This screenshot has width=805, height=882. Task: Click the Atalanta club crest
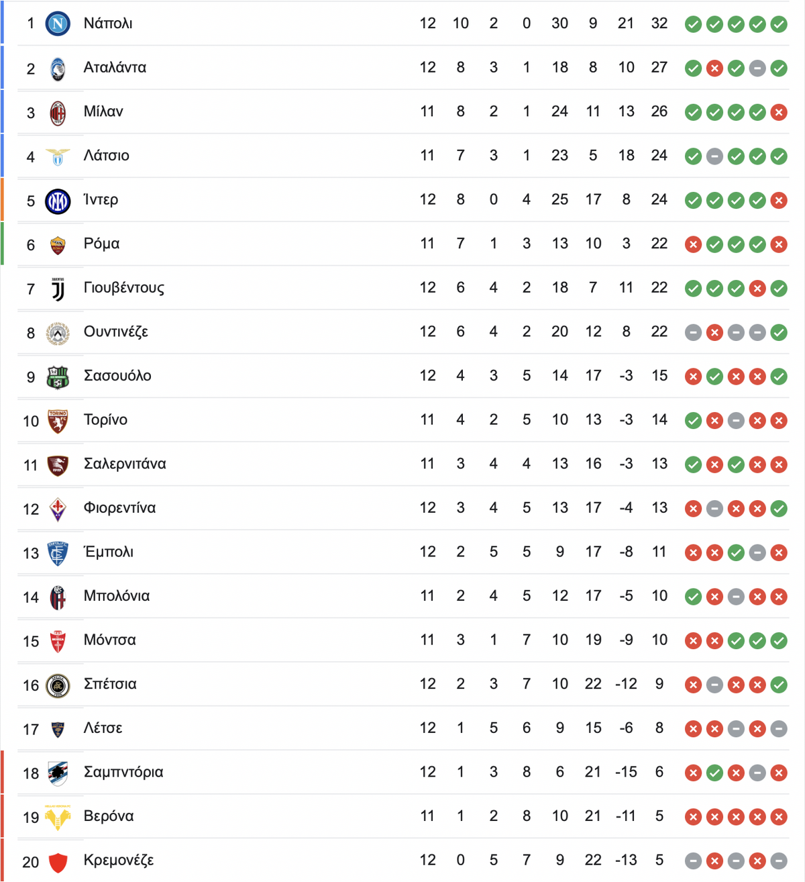coord(58,68)
